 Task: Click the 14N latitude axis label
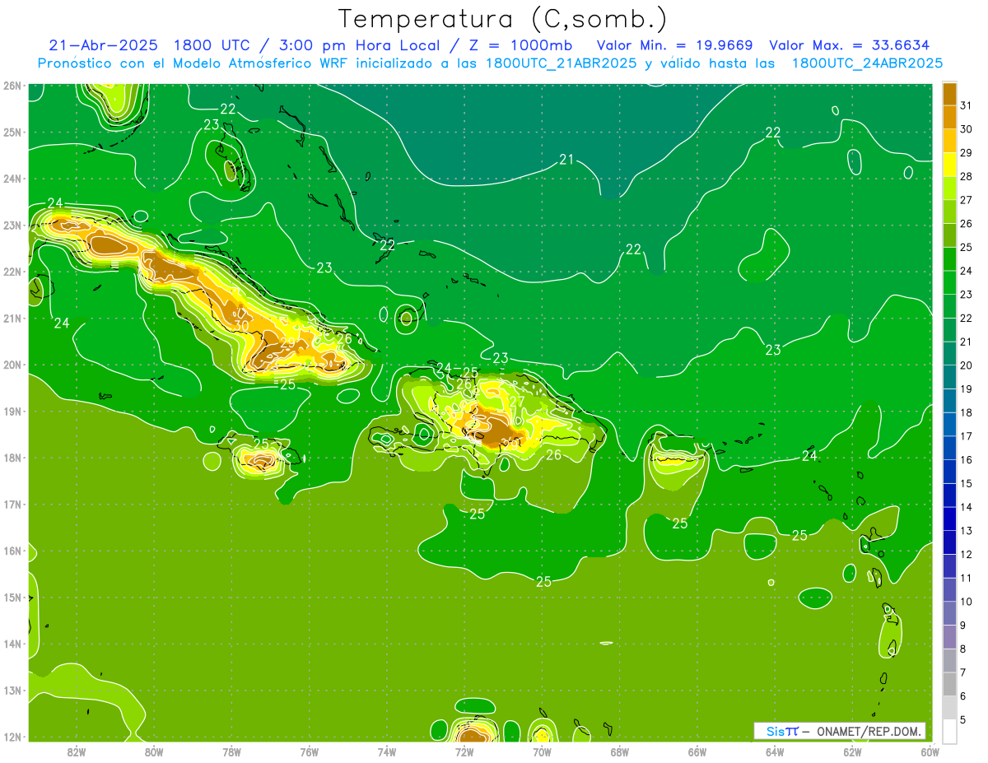point(12,644)
